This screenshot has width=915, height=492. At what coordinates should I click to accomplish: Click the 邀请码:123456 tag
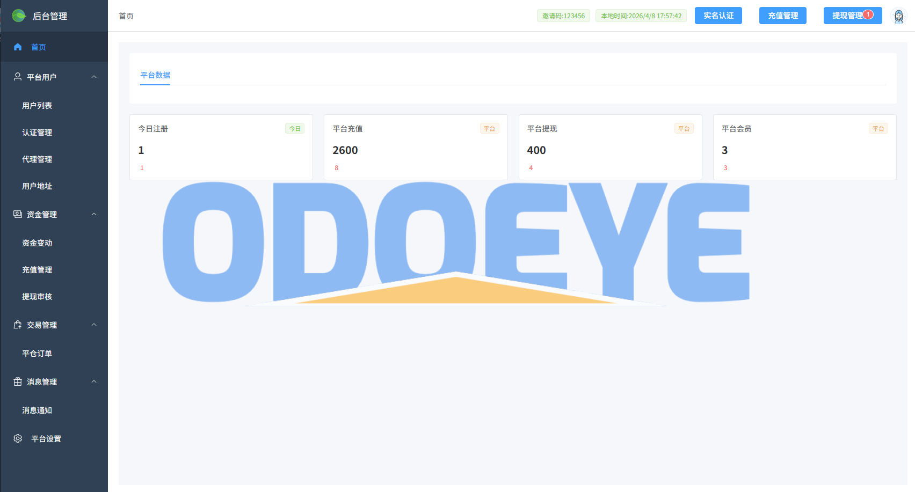[x=563, y=16]
